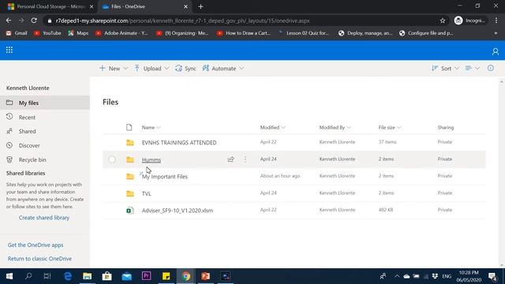Select My files in the left navigation
The image size is (505, 284).
45,103
